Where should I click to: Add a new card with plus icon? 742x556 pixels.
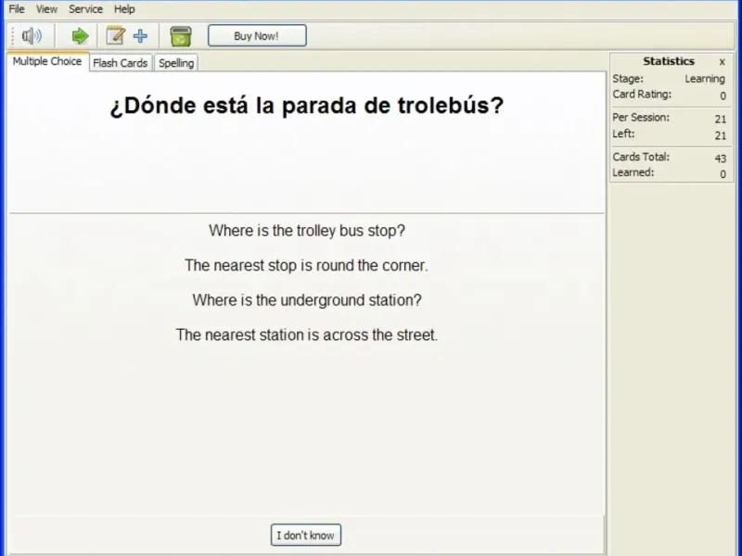point(140,36)
